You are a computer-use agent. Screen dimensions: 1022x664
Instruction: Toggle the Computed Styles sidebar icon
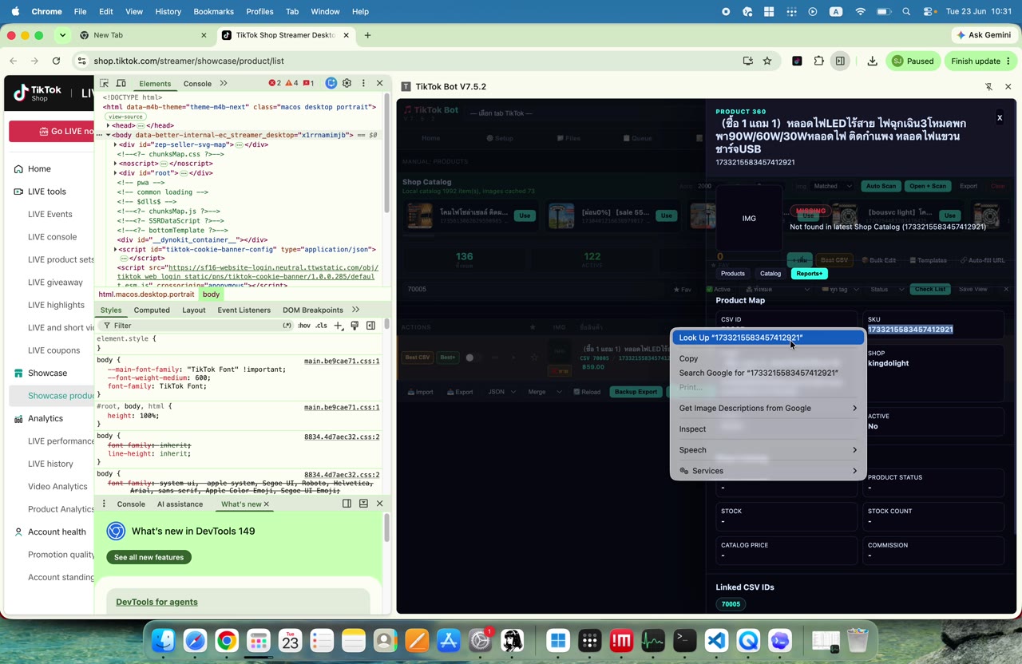pyautogui.click(x=370, y=326)
